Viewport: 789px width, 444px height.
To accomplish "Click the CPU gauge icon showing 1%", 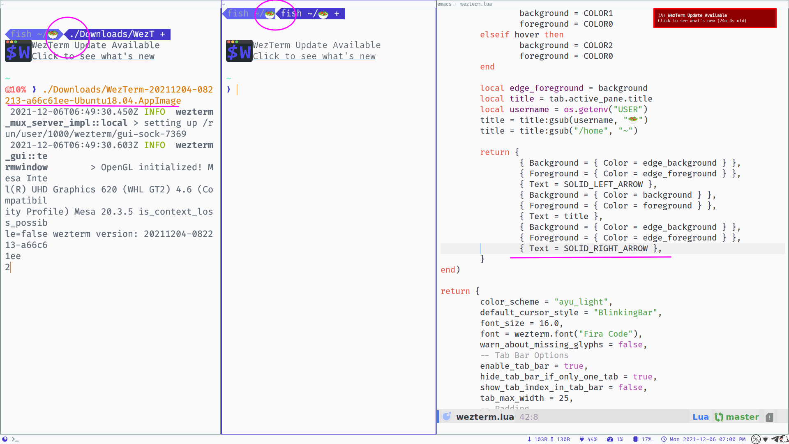I will (609, 439).
